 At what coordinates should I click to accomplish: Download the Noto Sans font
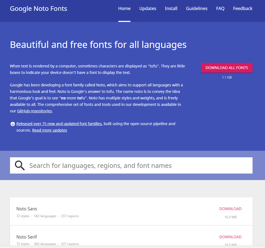coord(230,209)
